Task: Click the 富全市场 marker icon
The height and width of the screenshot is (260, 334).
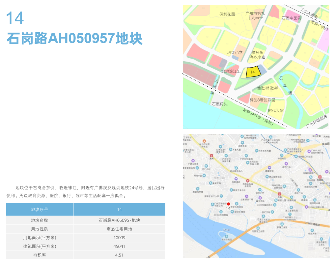Action: point(260,198)
